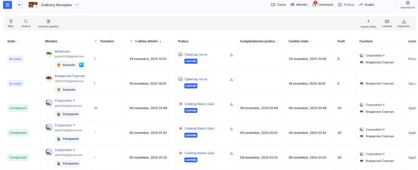Viewport: 418px width, 170px height.
Task: Open Commenti with notification badge
Action: click(323, 5)
